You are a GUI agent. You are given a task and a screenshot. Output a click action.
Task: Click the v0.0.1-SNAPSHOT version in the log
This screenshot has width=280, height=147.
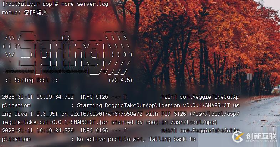point(206,105)
